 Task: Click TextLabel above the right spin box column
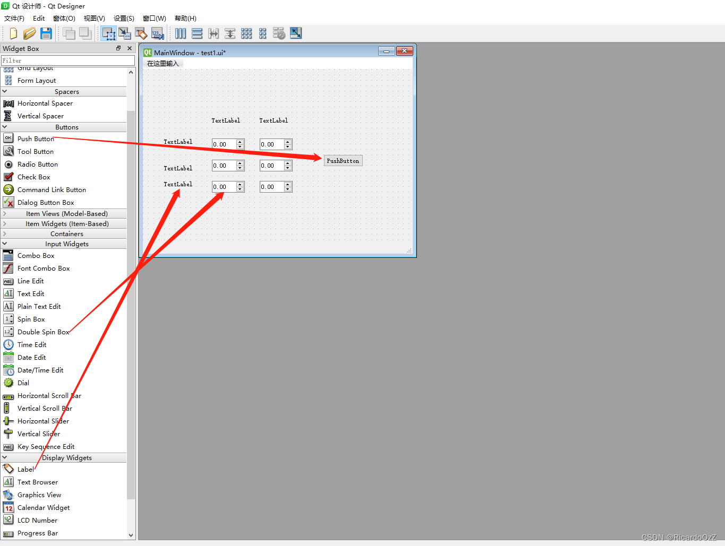[x=274, y=121]
